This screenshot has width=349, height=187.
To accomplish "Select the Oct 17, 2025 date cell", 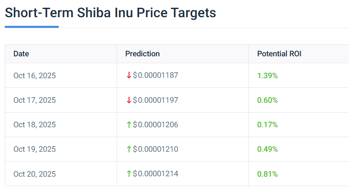I will tap(35, 100).
